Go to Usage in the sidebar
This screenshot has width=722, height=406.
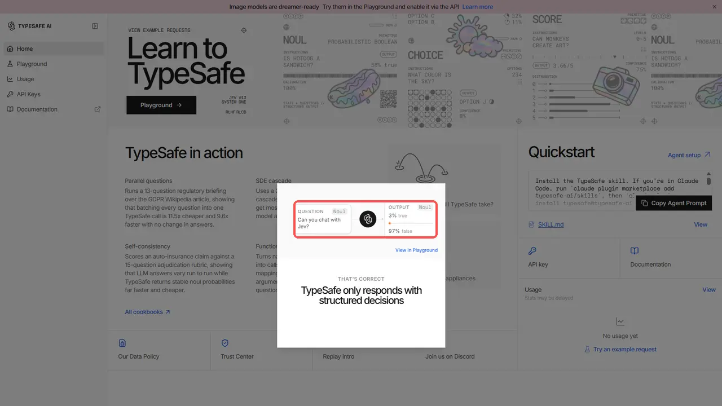coord(54,79)
